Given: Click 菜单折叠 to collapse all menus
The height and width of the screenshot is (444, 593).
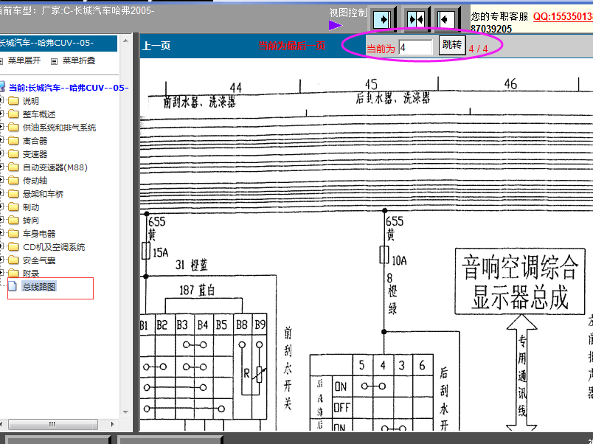Looking at the screenshot, I should point(79,60).
